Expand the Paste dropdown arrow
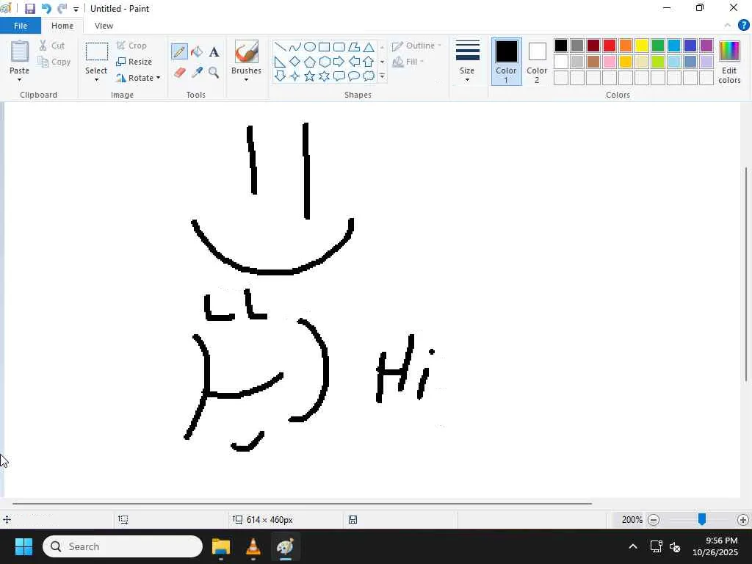Viewport: 752px width, 564px height. (x=19, y=79)
